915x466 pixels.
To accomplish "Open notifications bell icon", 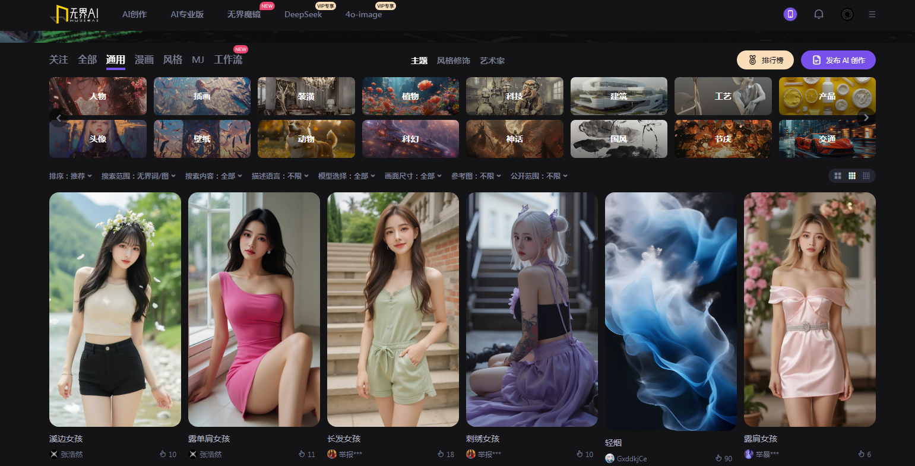I will coord(819,14).
